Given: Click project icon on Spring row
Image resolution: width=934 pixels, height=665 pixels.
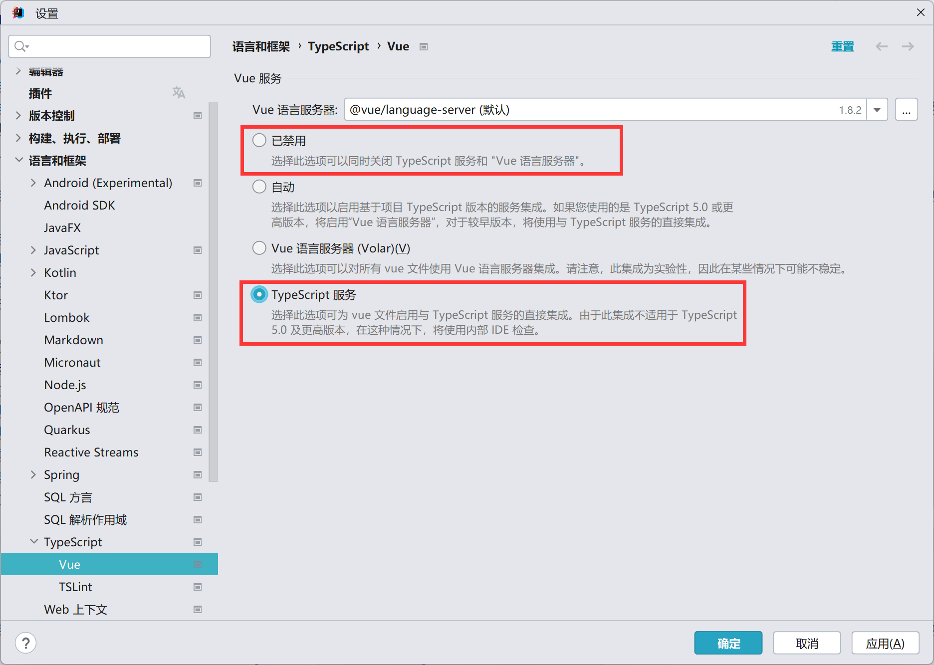Looking at the screenshot, I should [x=198, y=475].
